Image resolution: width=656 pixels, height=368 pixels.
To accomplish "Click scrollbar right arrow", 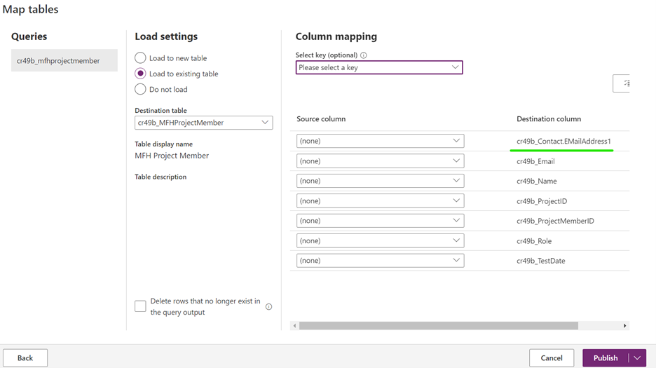I will (624, 326).
